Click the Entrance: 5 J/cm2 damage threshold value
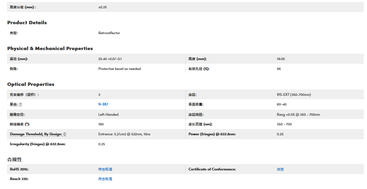367x189 pixels. coord(124,134)
